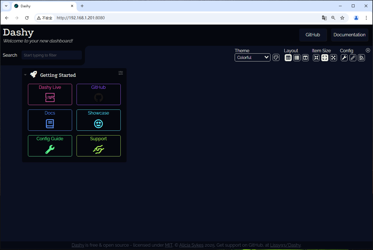The height and width of the screenshot is (250, 373).
Task: Open the page views config icon
Action: pos(362,58)
